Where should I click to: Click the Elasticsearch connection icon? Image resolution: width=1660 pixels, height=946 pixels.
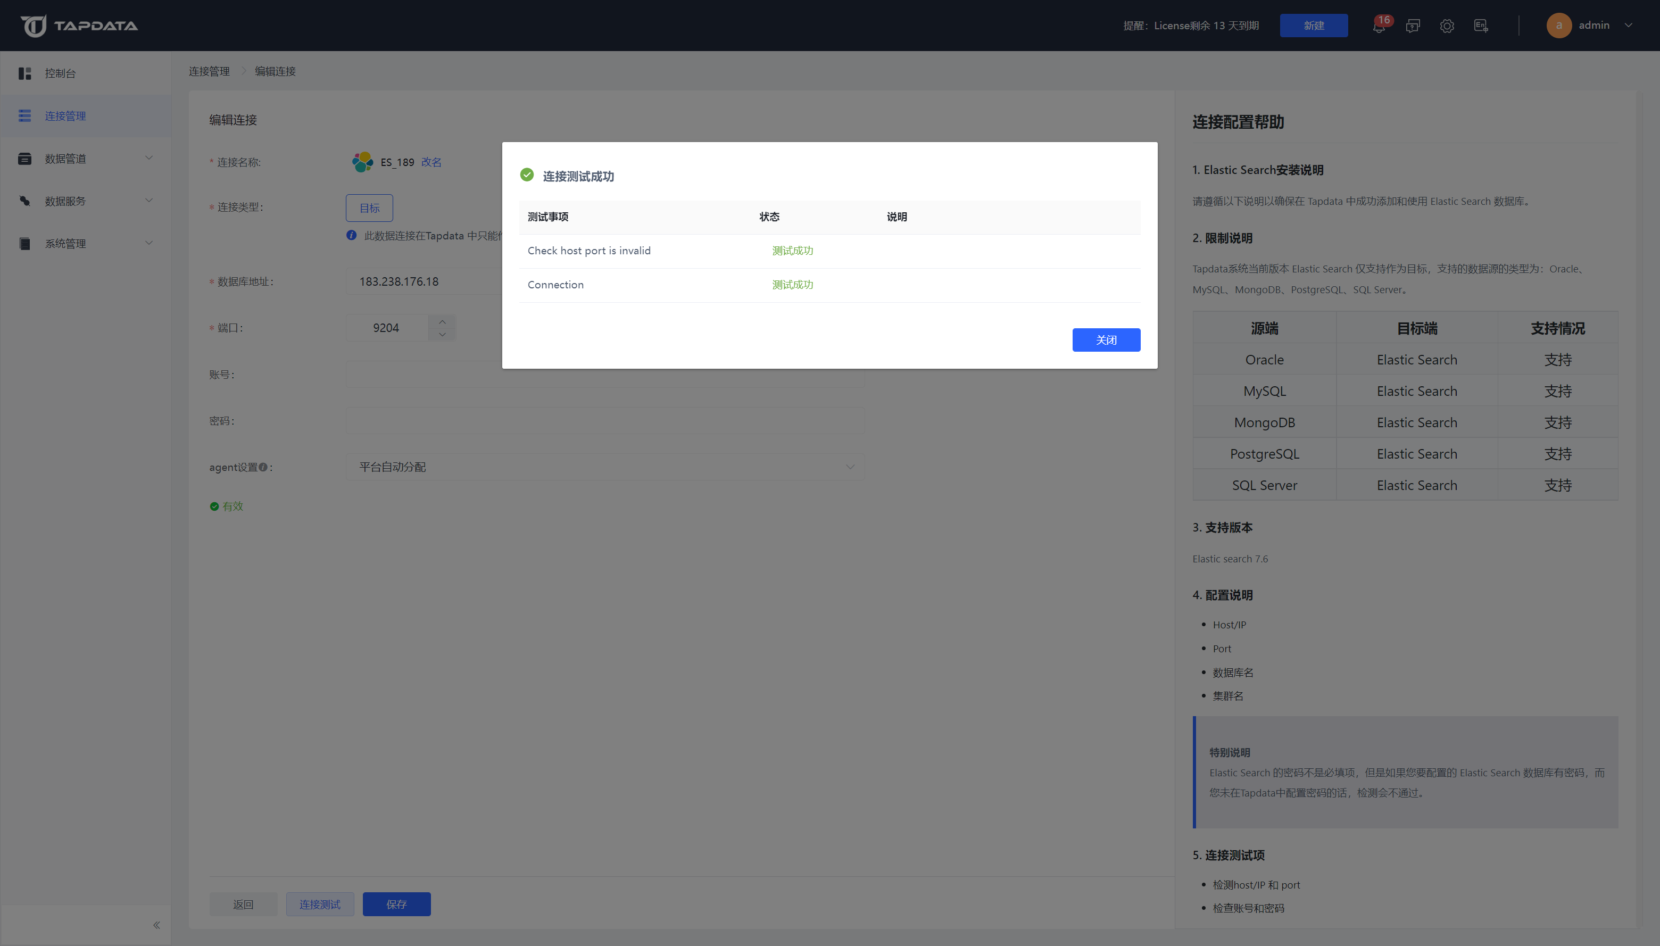[x=362, y=162]
